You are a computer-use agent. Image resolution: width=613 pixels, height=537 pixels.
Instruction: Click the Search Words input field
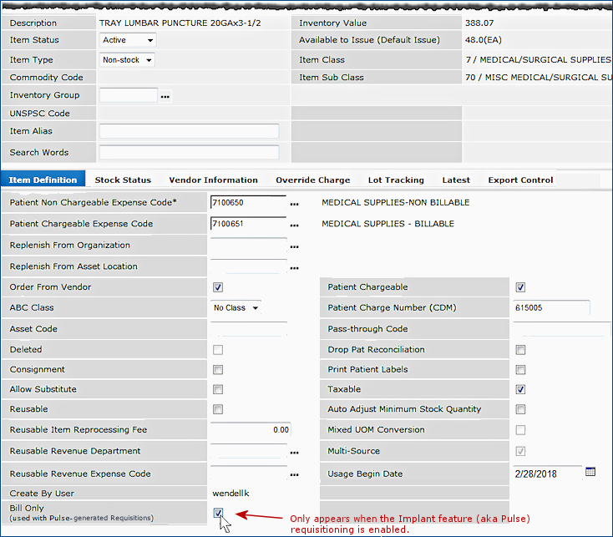click(189, 152)
